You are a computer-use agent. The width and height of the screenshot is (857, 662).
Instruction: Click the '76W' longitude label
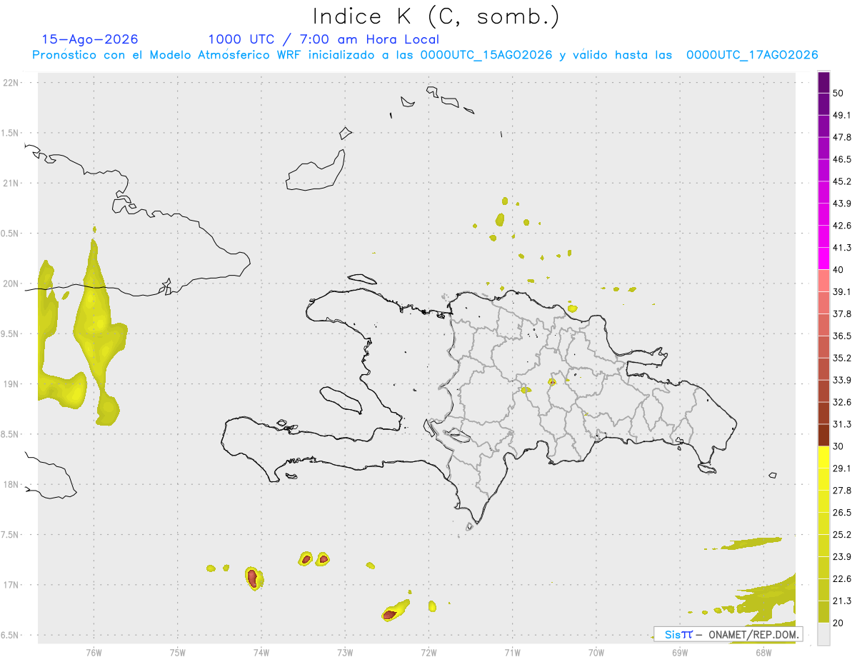[94, 652]
